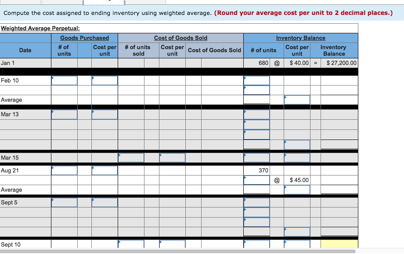Click the horizontal scrollbar at bottom

(178, 251)
